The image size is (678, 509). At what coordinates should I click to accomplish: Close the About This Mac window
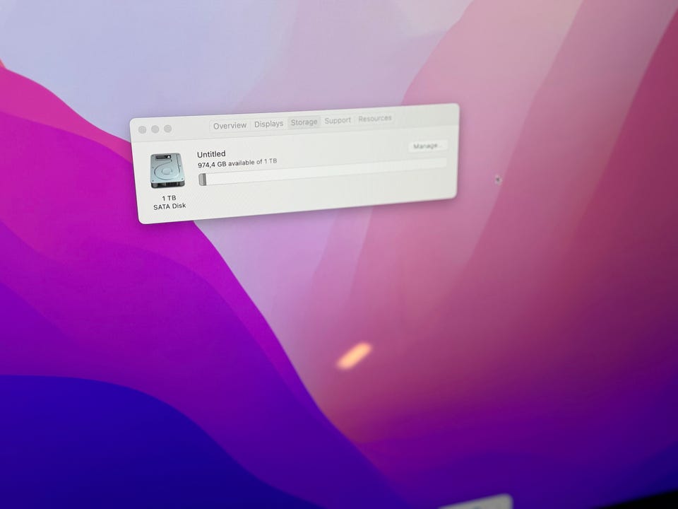[143, 129]
